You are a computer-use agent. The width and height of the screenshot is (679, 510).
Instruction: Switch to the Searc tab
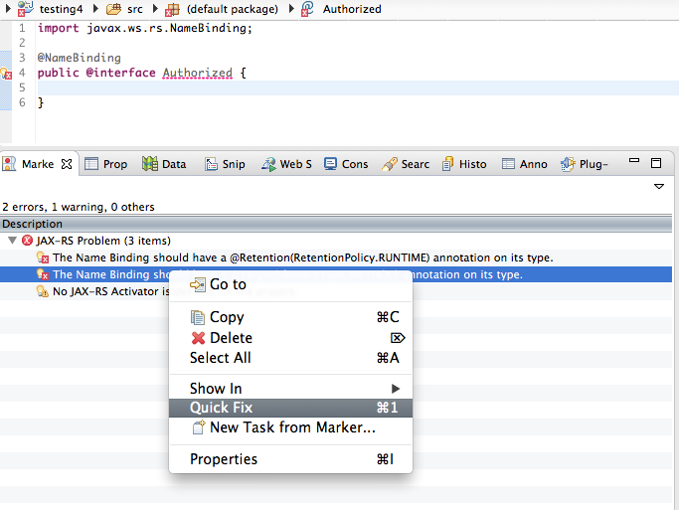(406, 164)
